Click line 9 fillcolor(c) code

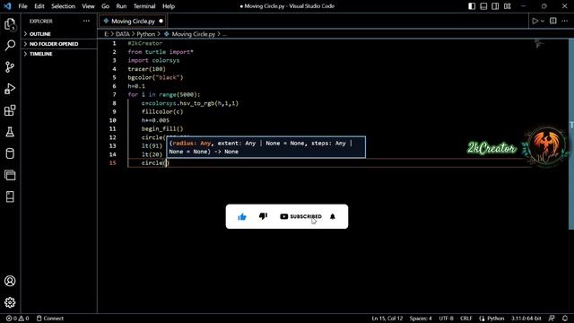162,111
